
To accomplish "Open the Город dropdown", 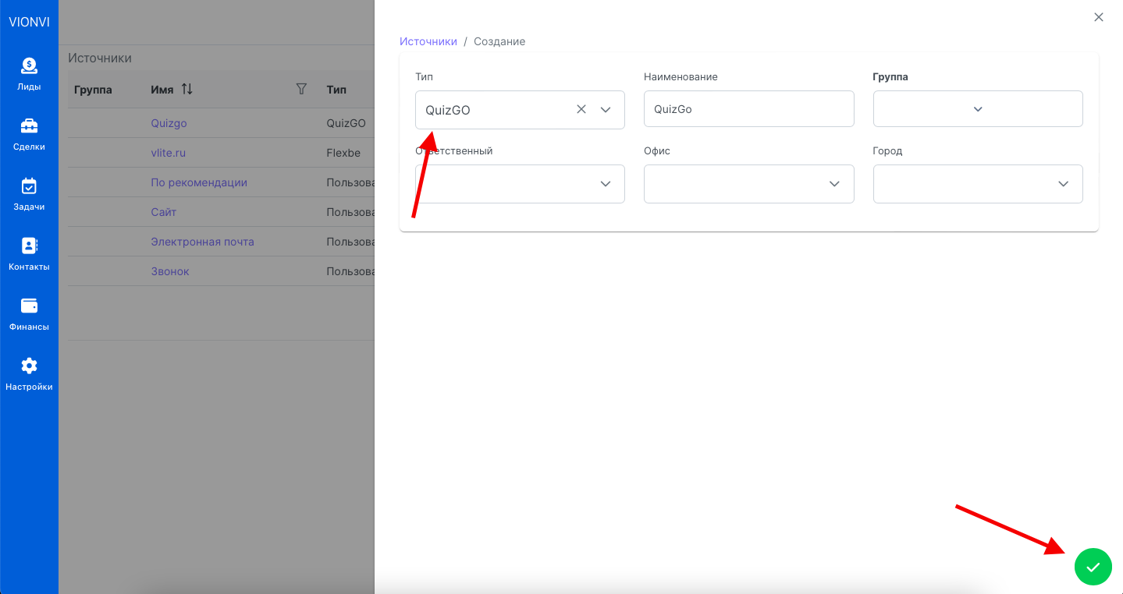I will click(978, 184).
